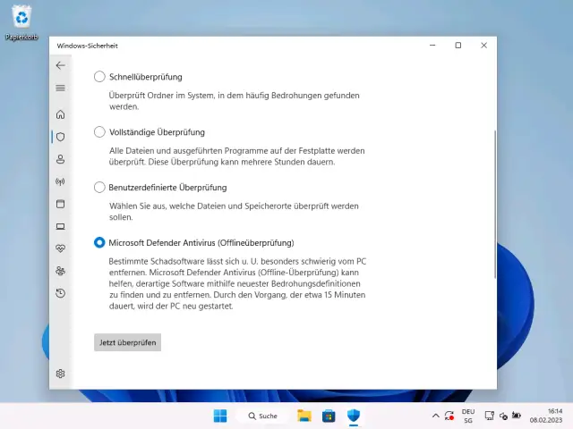Open Protection history clock icon
This screenshot has height=429, width=573.
coord(61,293)
